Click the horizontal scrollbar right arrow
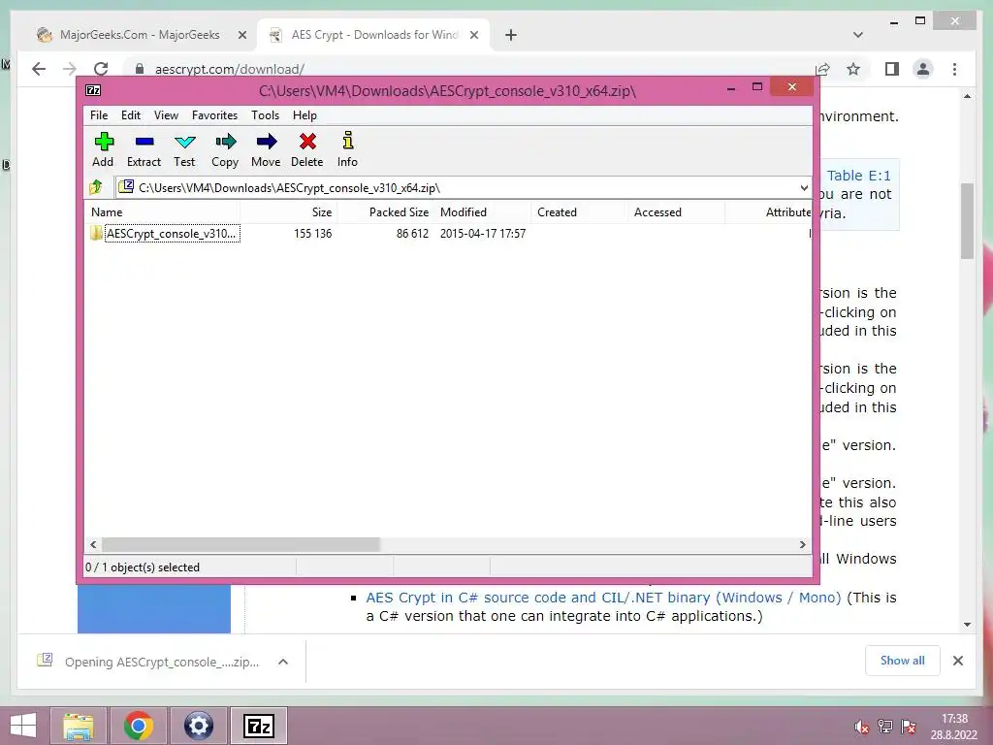993x745 pixels. 802,544
